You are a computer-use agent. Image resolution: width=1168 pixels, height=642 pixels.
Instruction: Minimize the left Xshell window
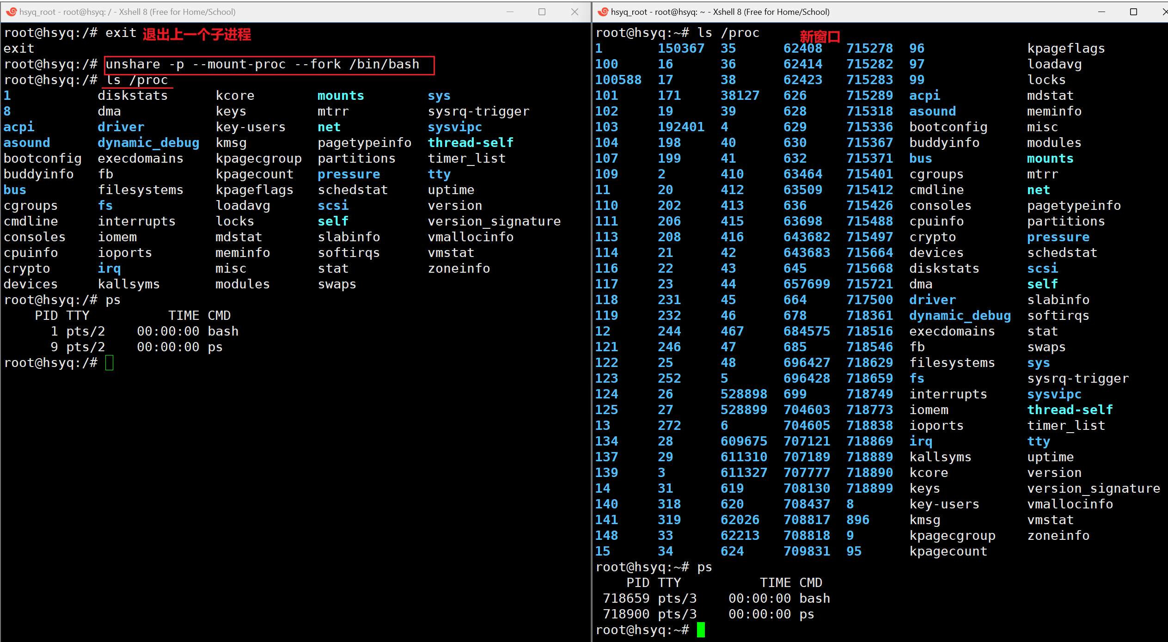point(510,12)
